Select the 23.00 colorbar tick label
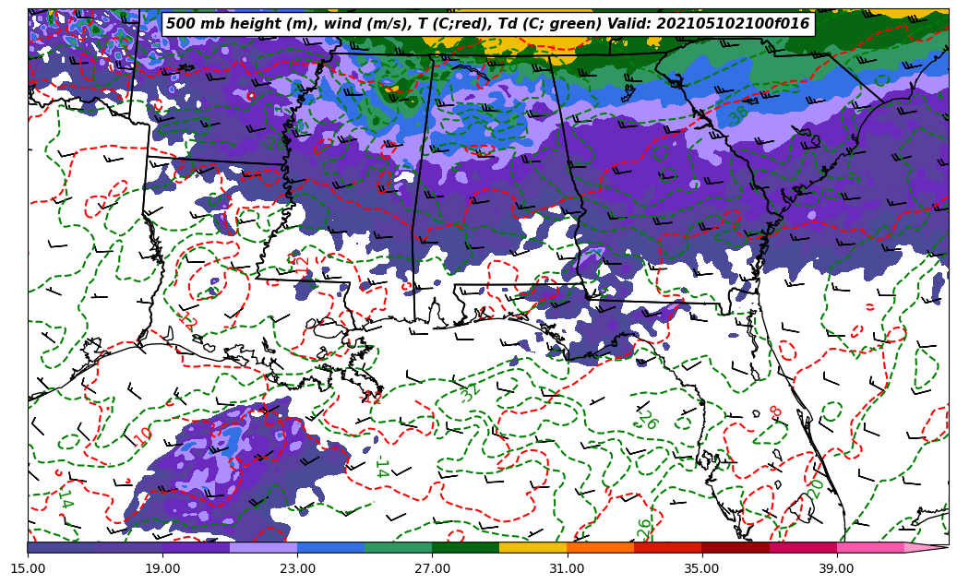This screenshot has height=584, width=957. [x=297, y=568]
